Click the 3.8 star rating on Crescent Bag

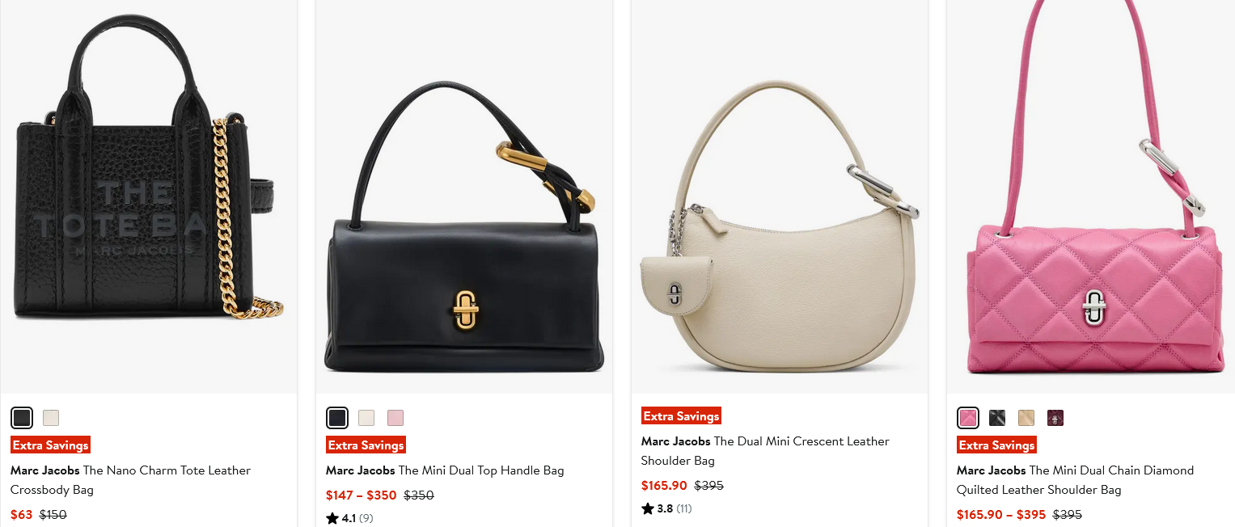666,508
